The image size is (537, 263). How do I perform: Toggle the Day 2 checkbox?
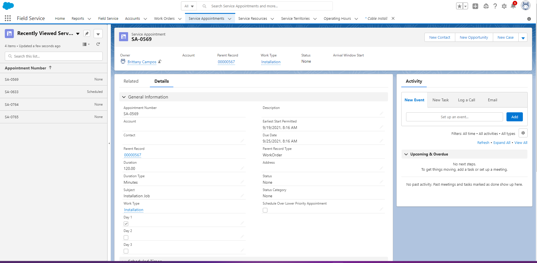pyautogui.click(x=126, y=238)
